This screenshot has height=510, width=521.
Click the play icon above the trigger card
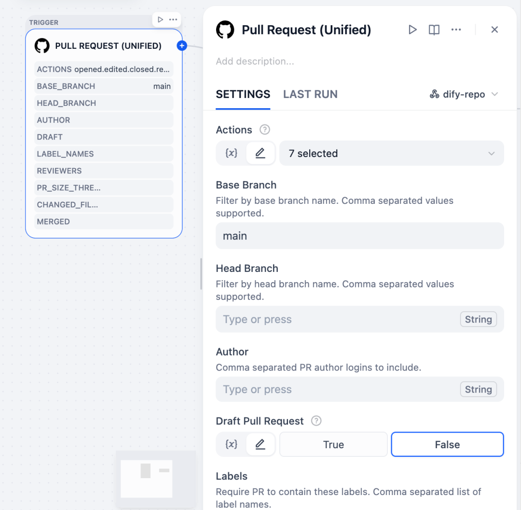point(159,19)
